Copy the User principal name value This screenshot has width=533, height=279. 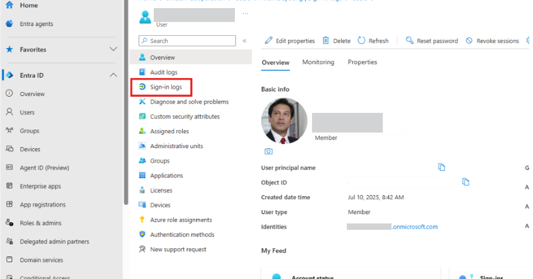(x=441, y=167)
